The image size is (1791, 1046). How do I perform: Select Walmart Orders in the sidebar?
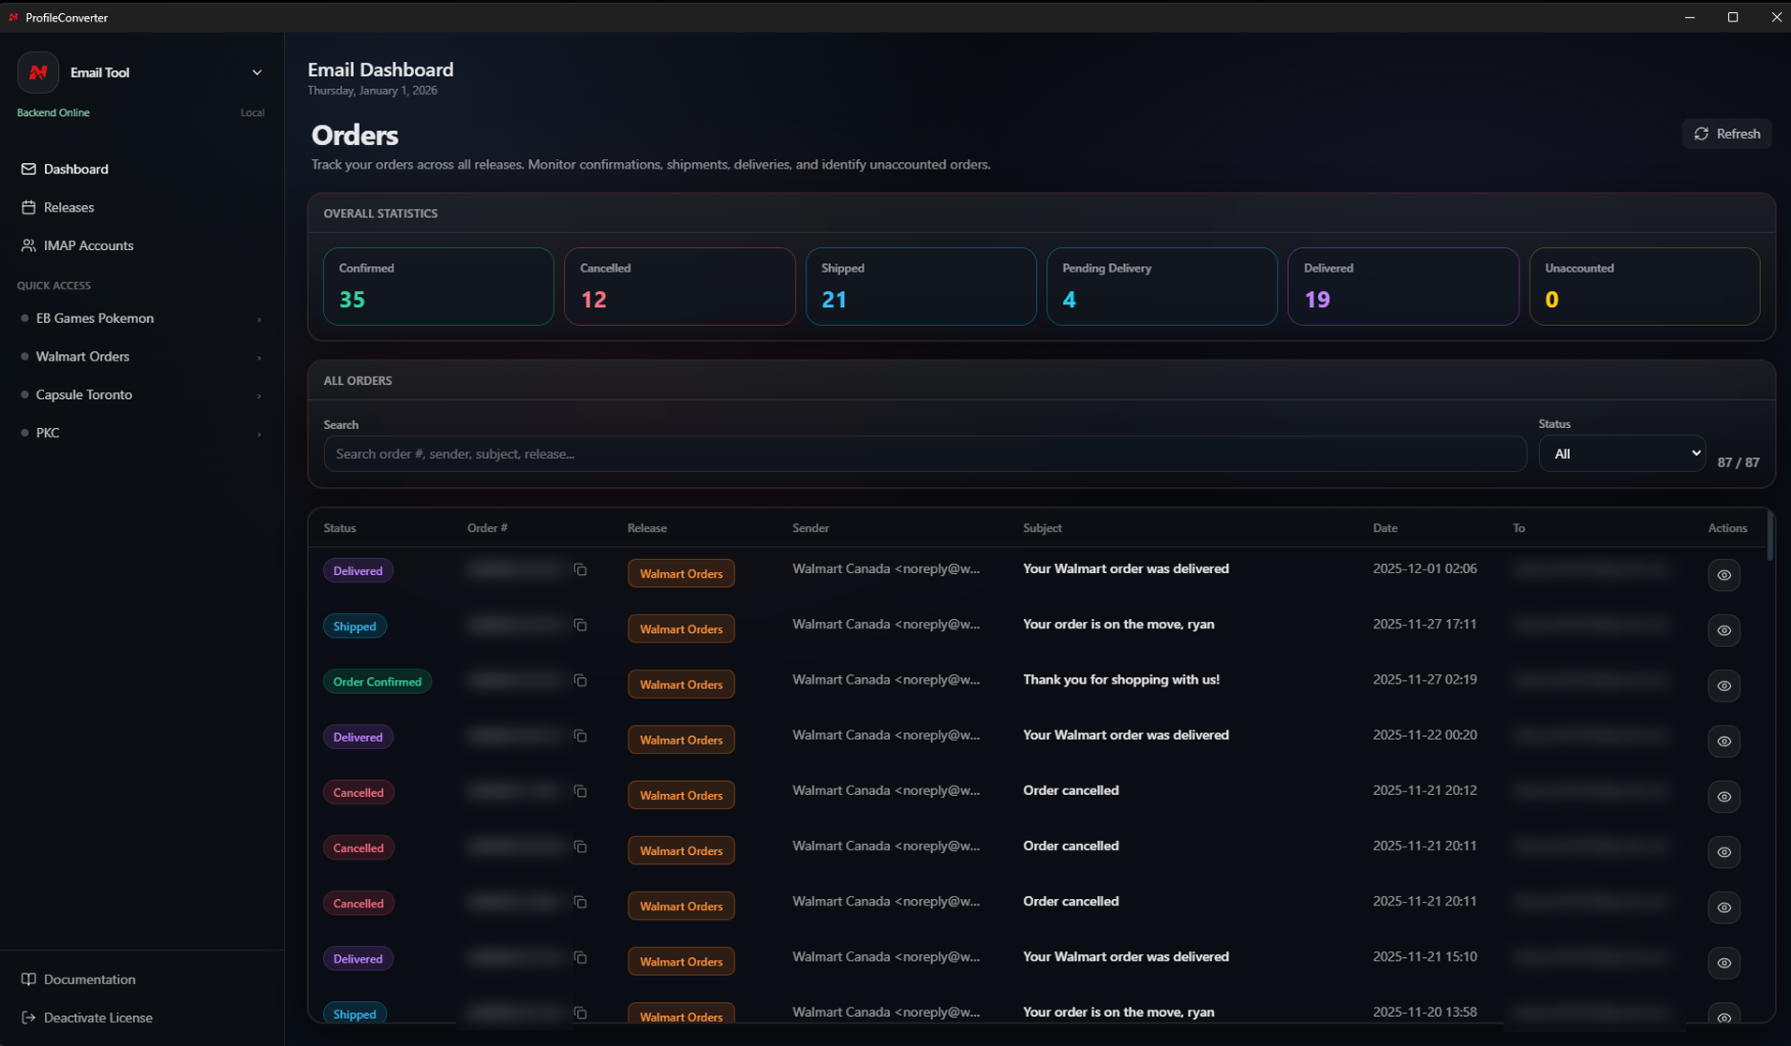point(82,356)
